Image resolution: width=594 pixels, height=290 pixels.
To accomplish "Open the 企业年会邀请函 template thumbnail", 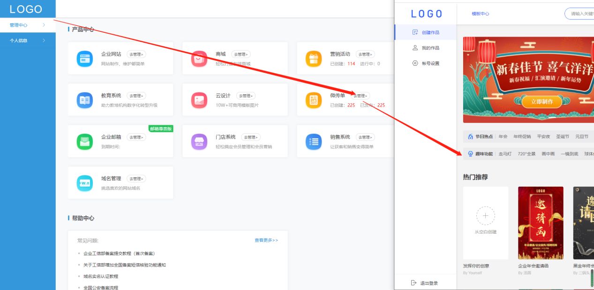I will [541, 223].
